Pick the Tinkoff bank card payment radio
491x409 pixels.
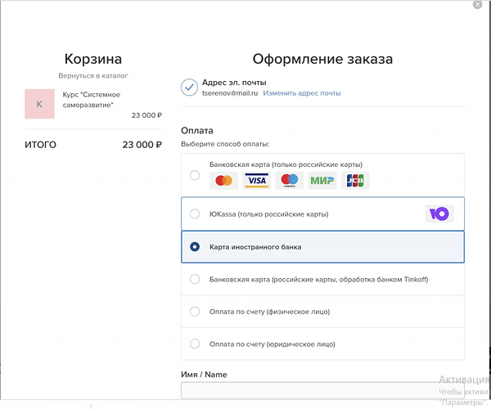click(195, 279)
